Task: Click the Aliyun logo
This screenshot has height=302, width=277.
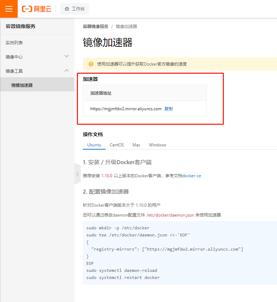Action: (x=36, y=9)
